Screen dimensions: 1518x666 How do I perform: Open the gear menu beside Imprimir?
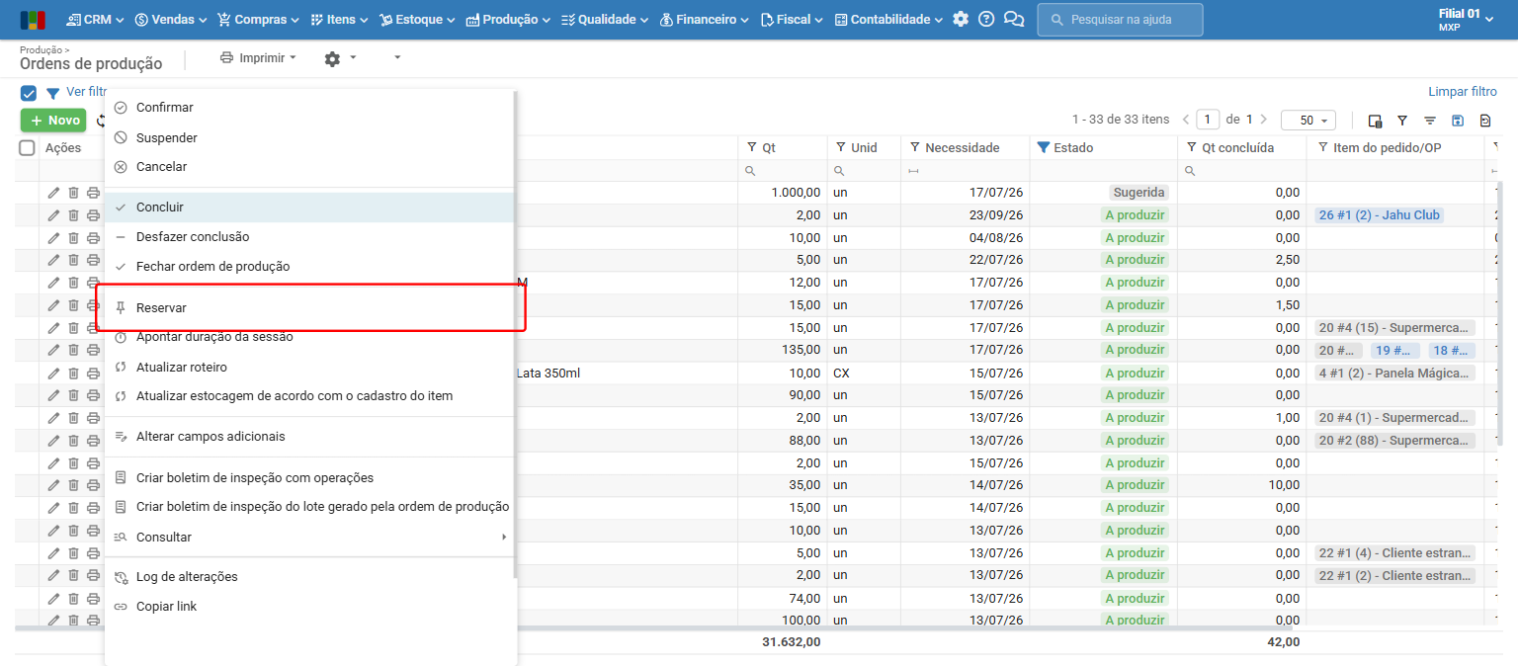point(340,58)
